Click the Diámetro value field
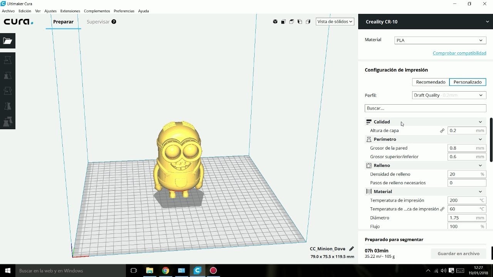 click(x=467, y=218)
